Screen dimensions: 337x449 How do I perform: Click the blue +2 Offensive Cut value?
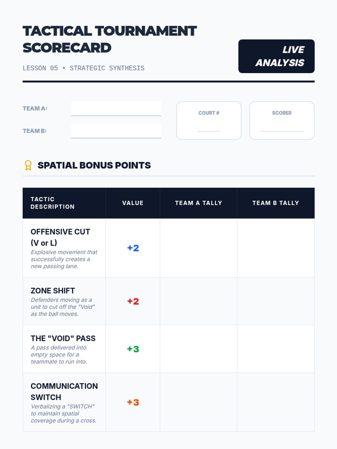point(133,248)
